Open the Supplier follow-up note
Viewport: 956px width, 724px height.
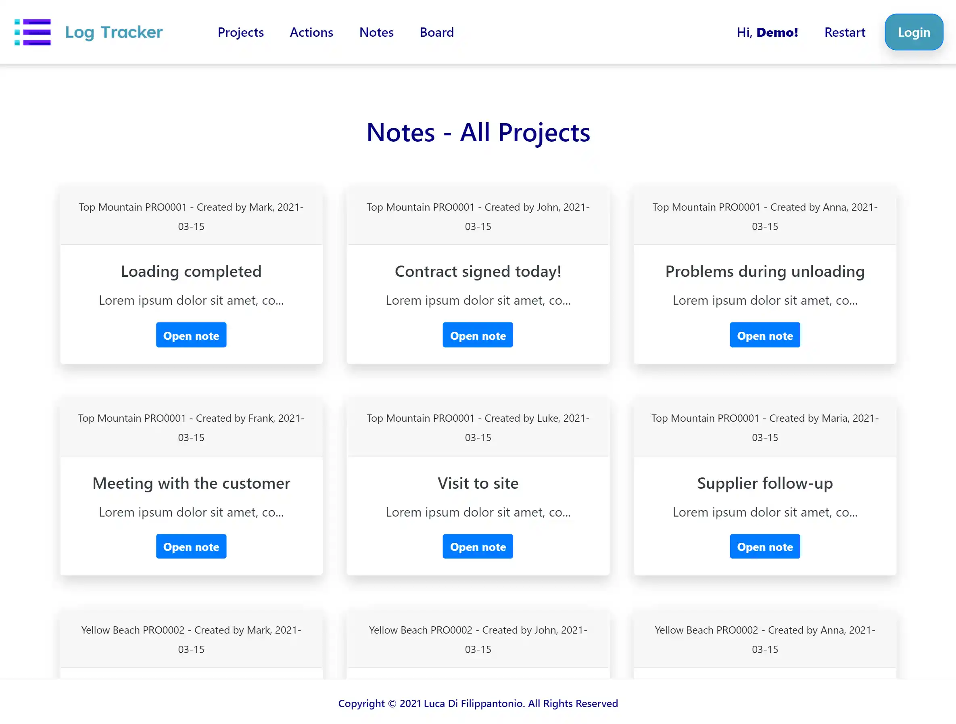(764, 546)
